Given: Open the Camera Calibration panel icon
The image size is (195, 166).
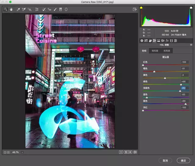Looking at the screenshot, I should click(171, 40).
